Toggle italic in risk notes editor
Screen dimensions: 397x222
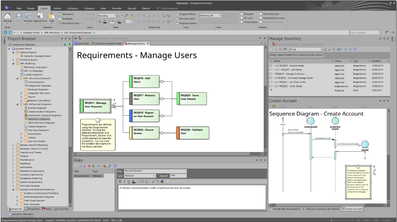click(x=124, y=182)
